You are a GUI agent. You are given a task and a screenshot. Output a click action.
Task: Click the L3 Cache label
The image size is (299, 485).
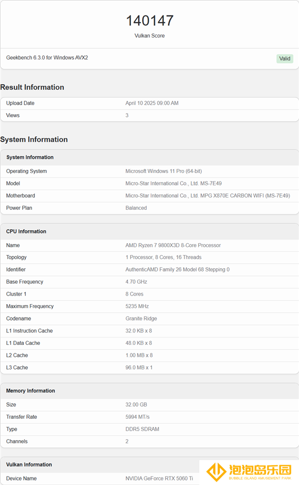point(17,367)
